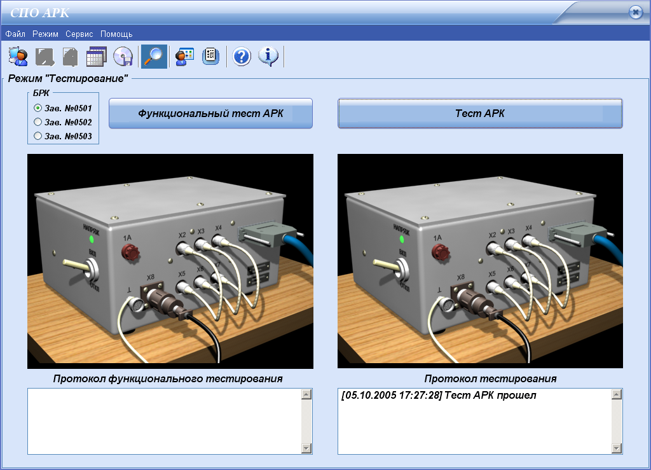Click the user with computer toolbar icon
This screenshot has width=651, height=470.
pos(18,57)
